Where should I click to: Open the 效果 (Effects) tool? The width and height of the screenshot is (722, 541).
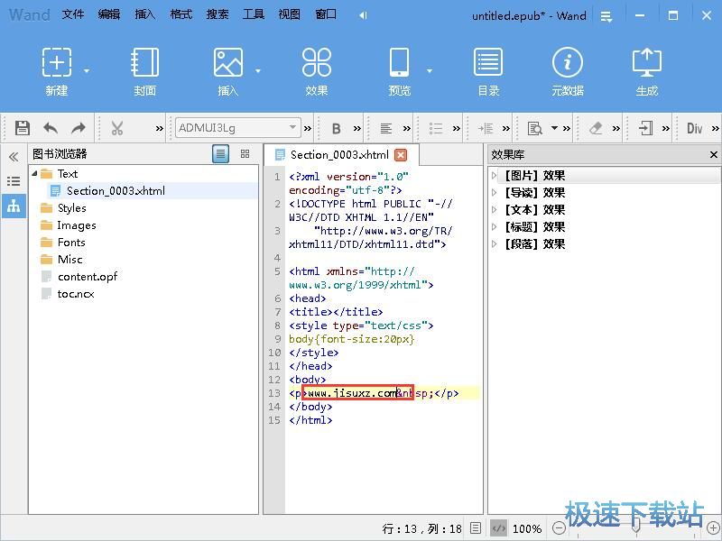coord(317,70)
